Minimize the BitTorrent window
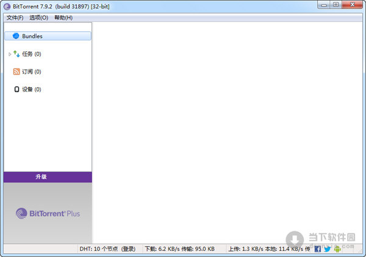 (324, 5)
